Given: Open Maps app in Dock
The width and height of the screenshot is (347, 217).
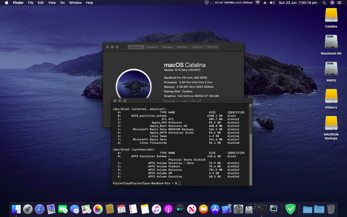Looking at the screenshot, I should (86, 209).
